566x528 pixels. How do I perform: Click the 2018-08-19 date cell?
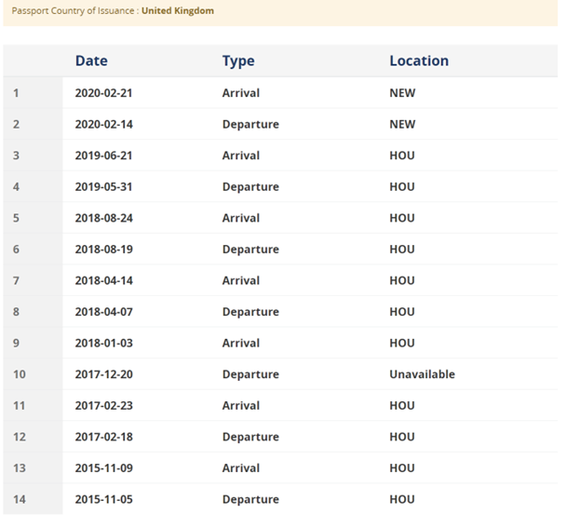(x=103, y=250)
